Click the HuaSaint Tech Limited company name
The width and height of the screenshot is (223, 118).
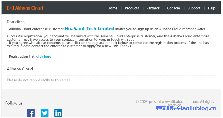coord(89,29)
